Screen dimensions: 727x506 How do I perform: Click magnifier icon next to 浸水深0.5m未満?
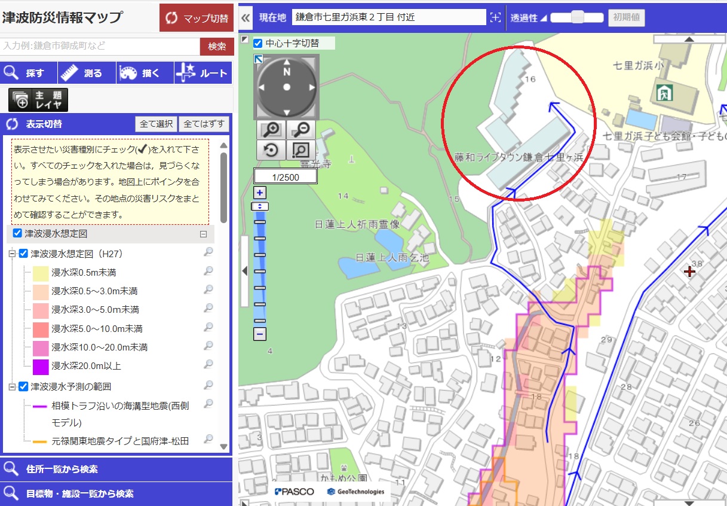pos(208,272)
